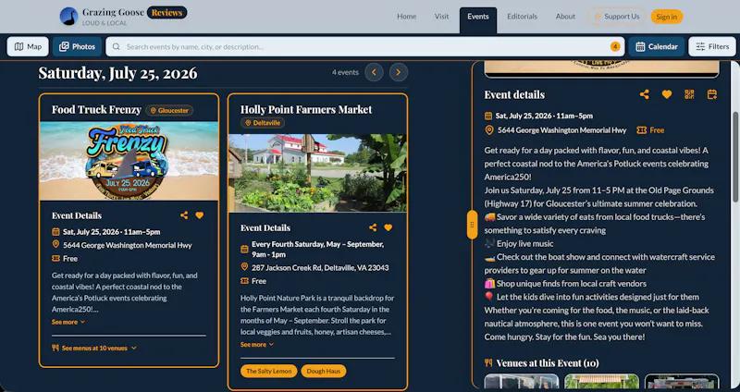Favorite the Food Truck Frenzy card
740x392 pixels.
coord(199,215)
